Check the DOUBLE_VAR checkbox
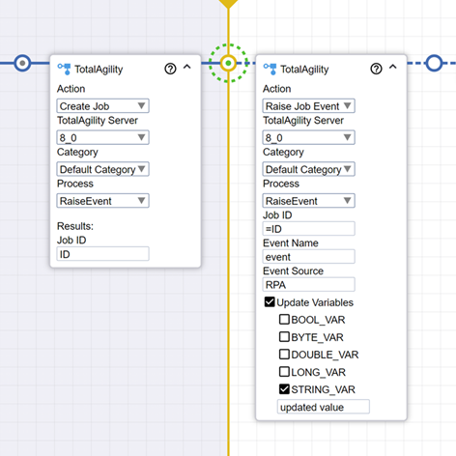The height and width of the screenshot is (456, 456). pos(284,355)
